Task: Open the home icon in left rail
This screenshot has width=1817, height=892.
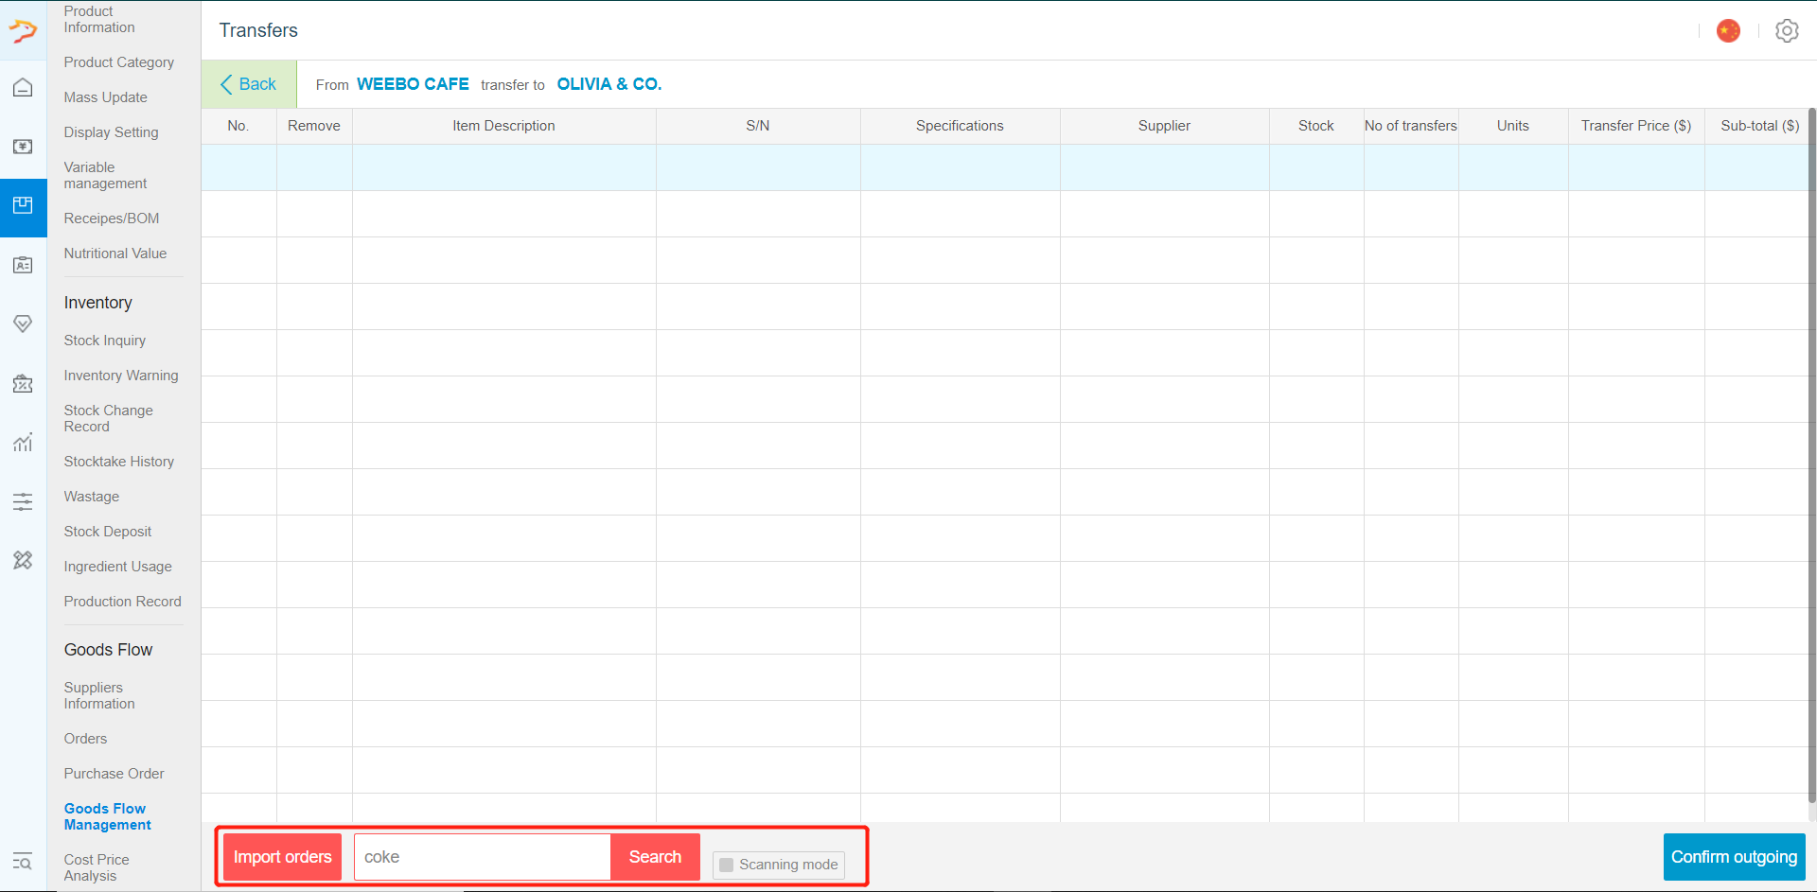Action: pos(23,88)
